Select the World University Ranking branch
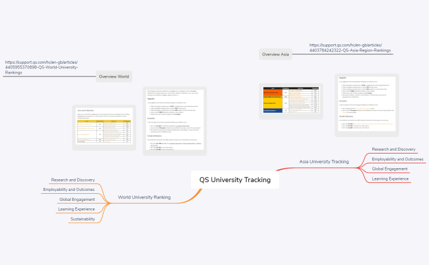 pos(144,197)
